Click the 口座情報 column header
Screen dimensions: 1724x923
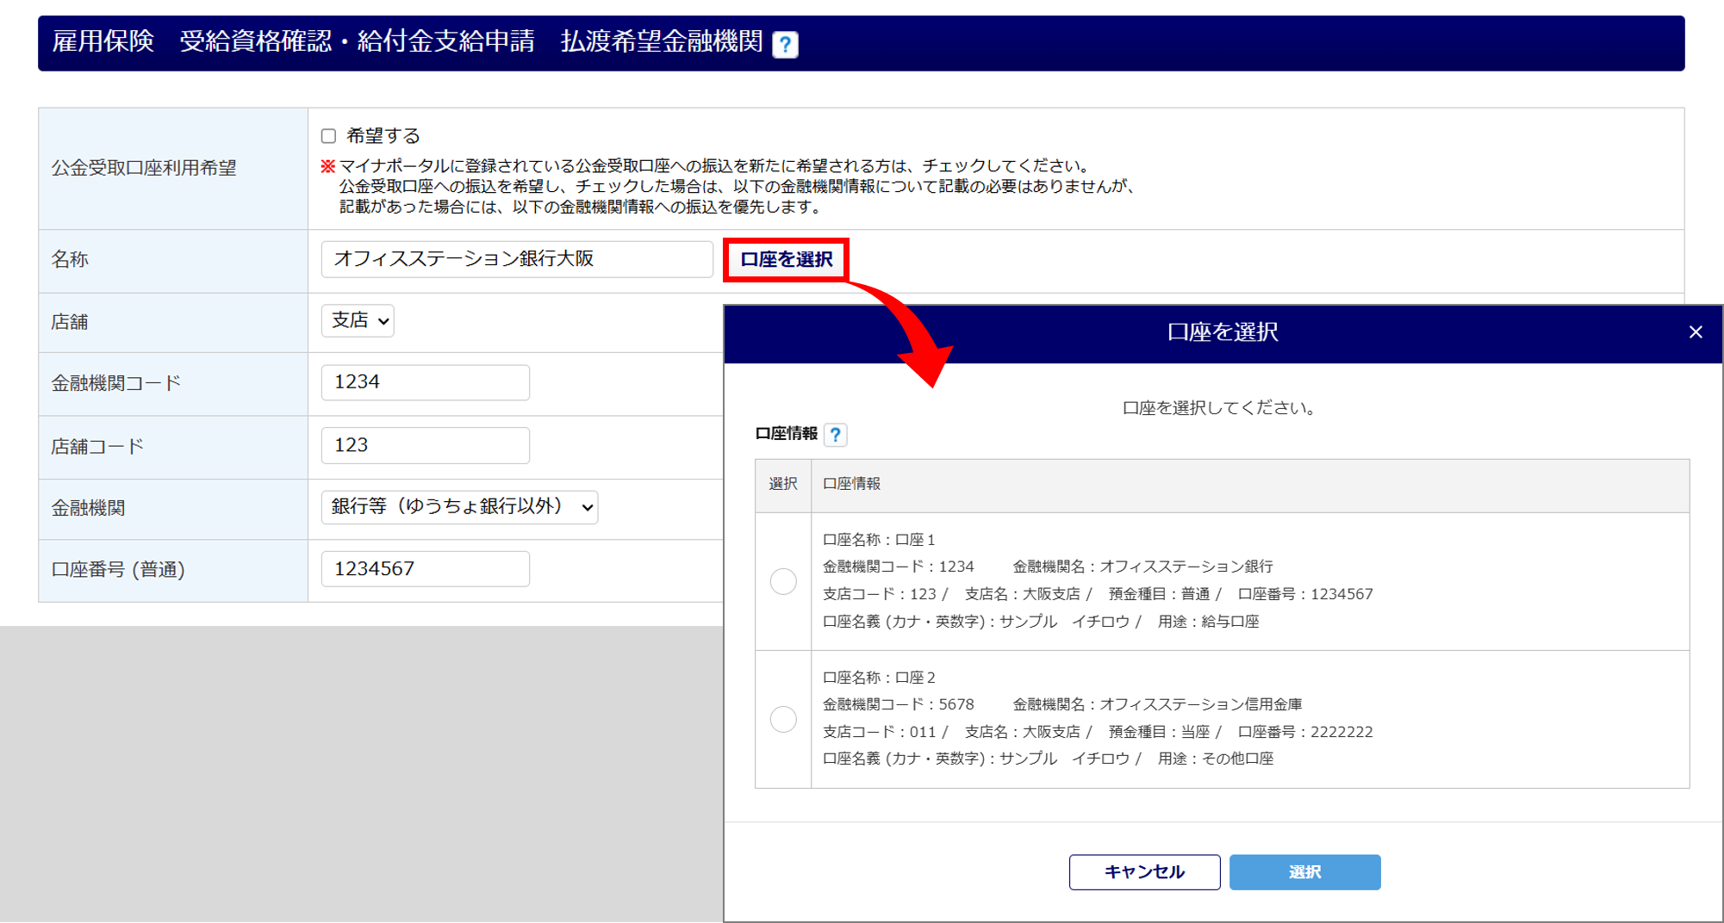[851, 484]
